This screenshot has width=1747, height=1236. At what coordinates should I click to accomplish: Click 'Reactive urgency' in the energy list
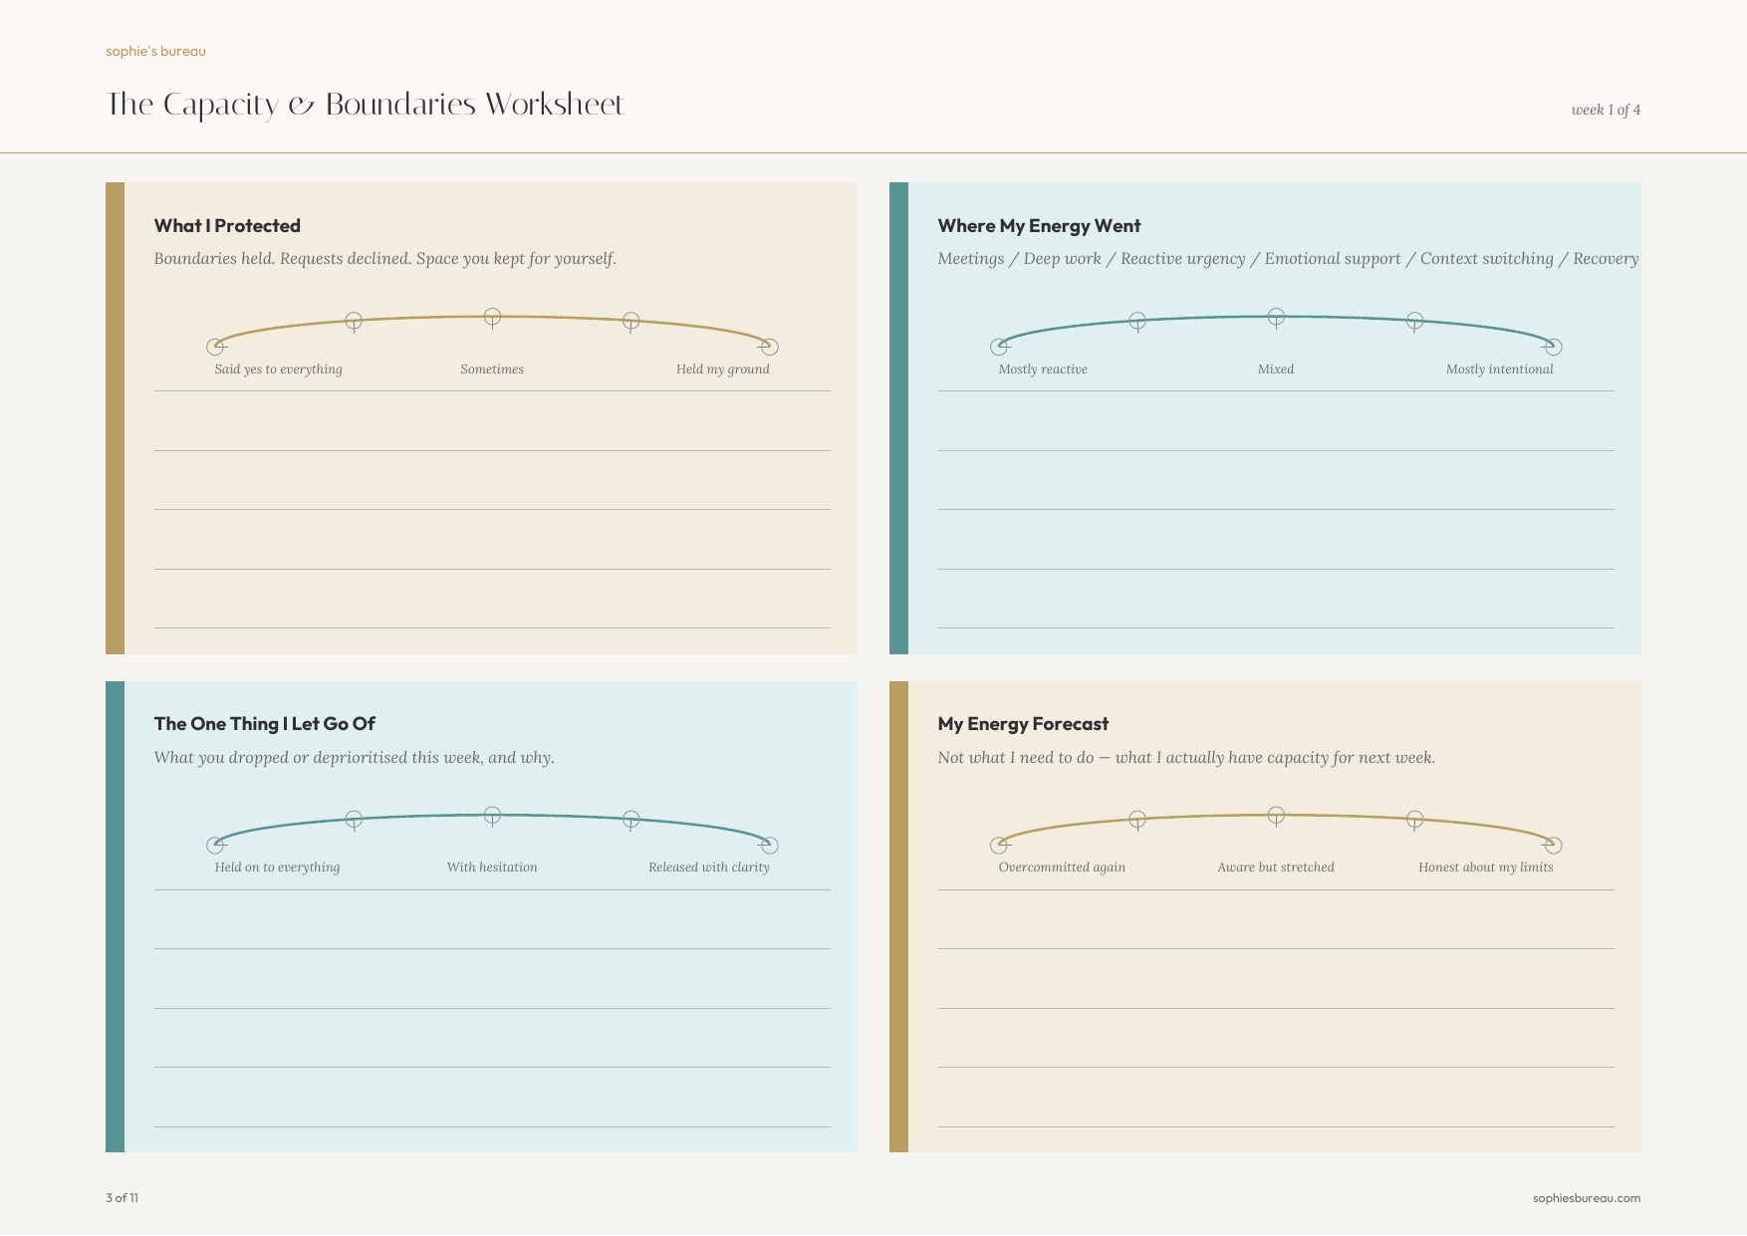coord(1183,259)
